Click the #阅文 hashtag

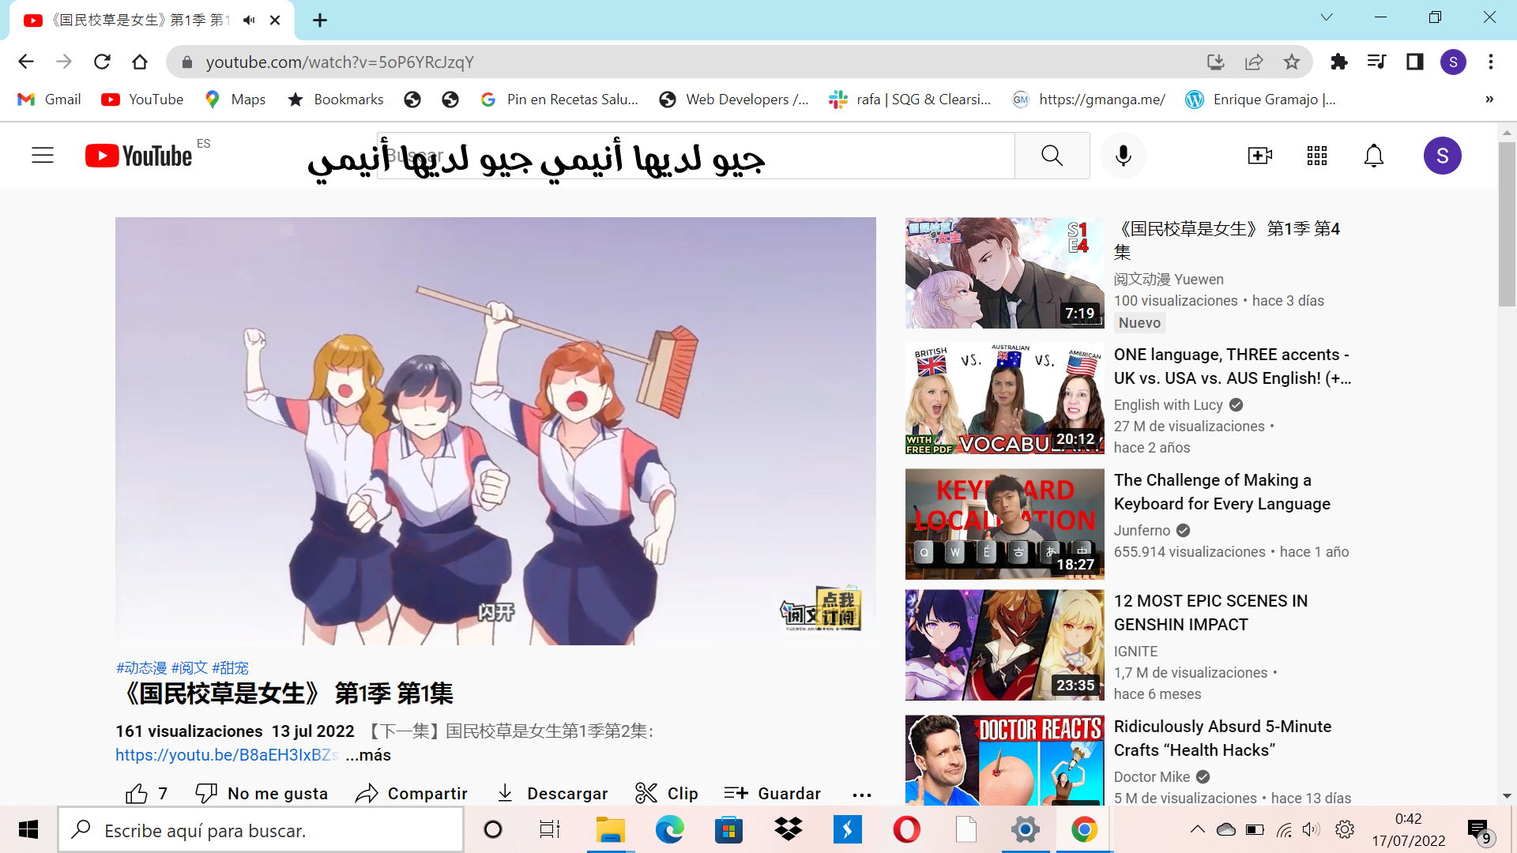[x=190, y=668]
